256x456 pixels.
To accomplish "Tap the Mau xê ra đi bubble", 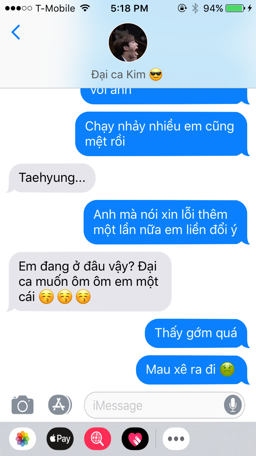I will pyautogui.click(x=193, y=370).
